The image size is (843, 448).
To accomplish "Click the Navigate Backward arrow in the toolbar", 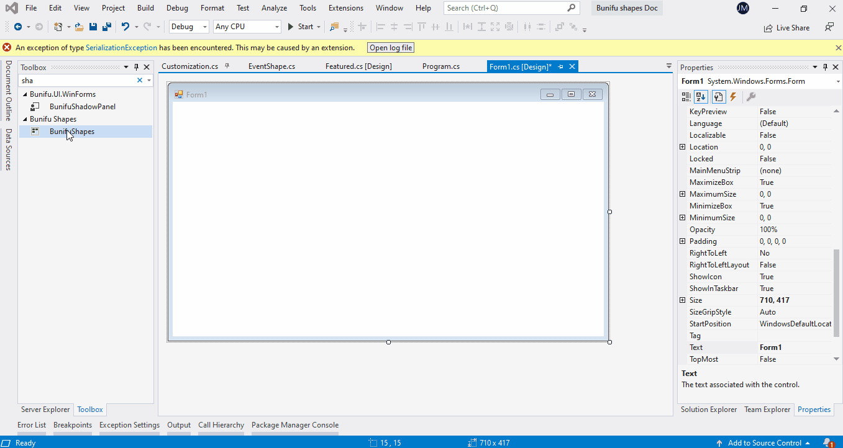I will tap(17, 27).
